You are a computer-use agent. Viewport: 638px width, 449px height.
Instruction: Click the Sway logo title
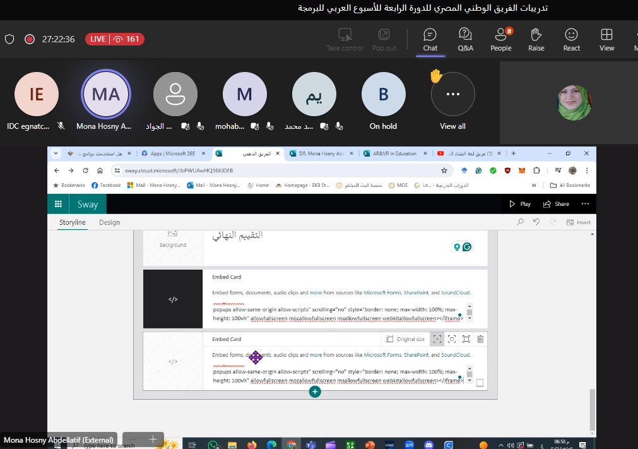tap(88, 204)
